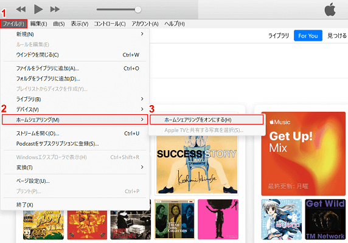
Task: Expand the 変換(T) submenu
Action: (75, 168)
